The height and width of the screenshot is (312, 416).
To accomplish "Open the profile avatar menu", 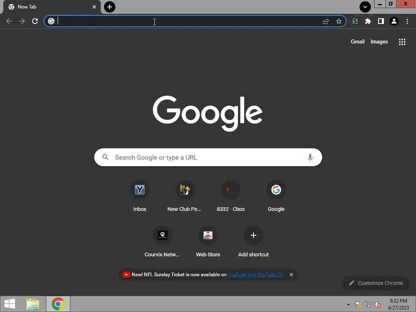I will click(394, 21).
